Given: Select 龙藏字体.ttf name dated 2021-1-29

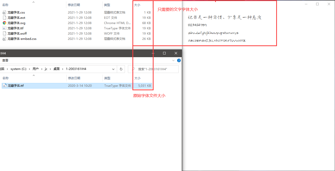Looking at the screenshot, I should (x=16, y=28).
